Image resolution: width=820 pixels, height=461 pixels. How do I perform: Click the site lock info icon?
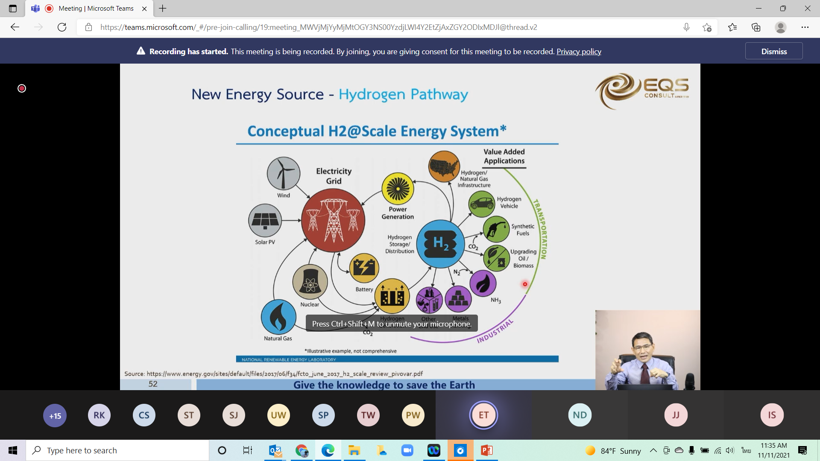[88, 27]
